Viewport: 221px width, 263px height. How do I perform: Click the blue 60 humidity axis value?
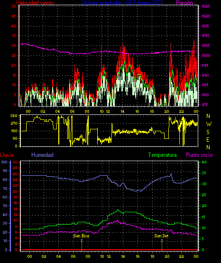(x=5, y=197)
